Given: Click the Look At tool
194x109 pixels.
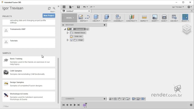Looking at the screenshot, I should pos(115,99).
